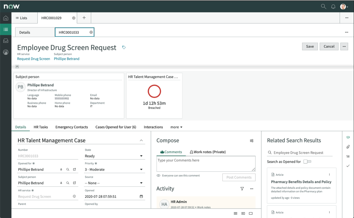354x218 pixels.
Task: Click the breached SLA timer circle
Action: point(154,91)
